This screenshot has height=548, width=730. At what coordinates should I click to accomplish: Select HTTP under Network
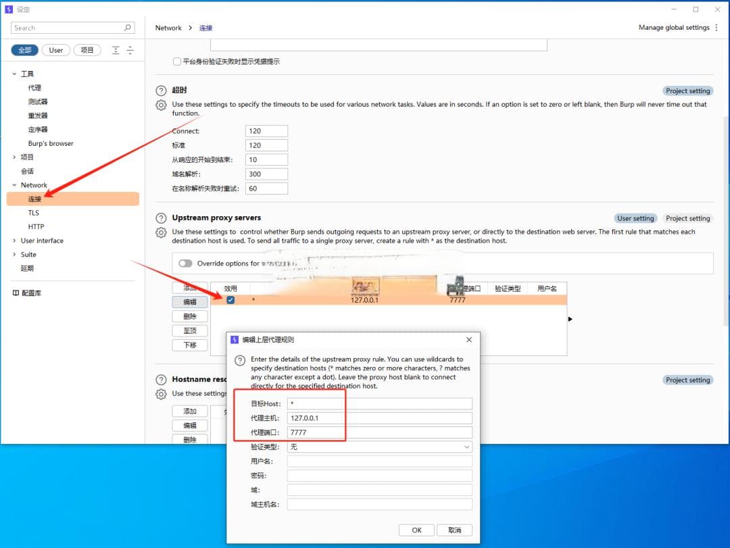36,227
